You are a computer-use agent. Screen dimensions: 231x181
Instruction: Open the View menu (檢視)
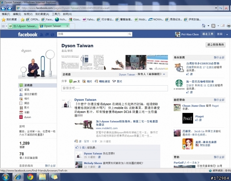[28, 14]
